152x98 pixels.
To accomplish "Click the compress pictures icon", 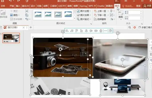I will (27, 11).
